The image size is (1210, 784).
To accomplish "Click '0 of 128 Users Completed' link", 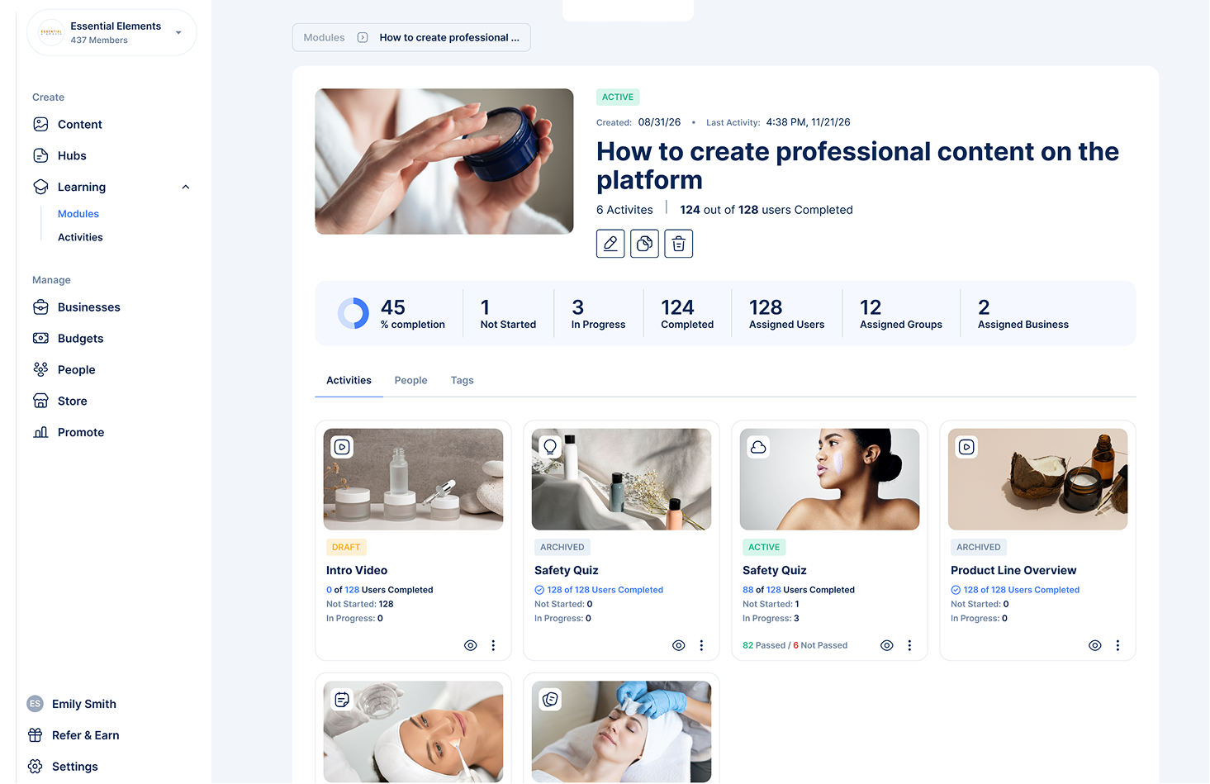I will point(380,590).
